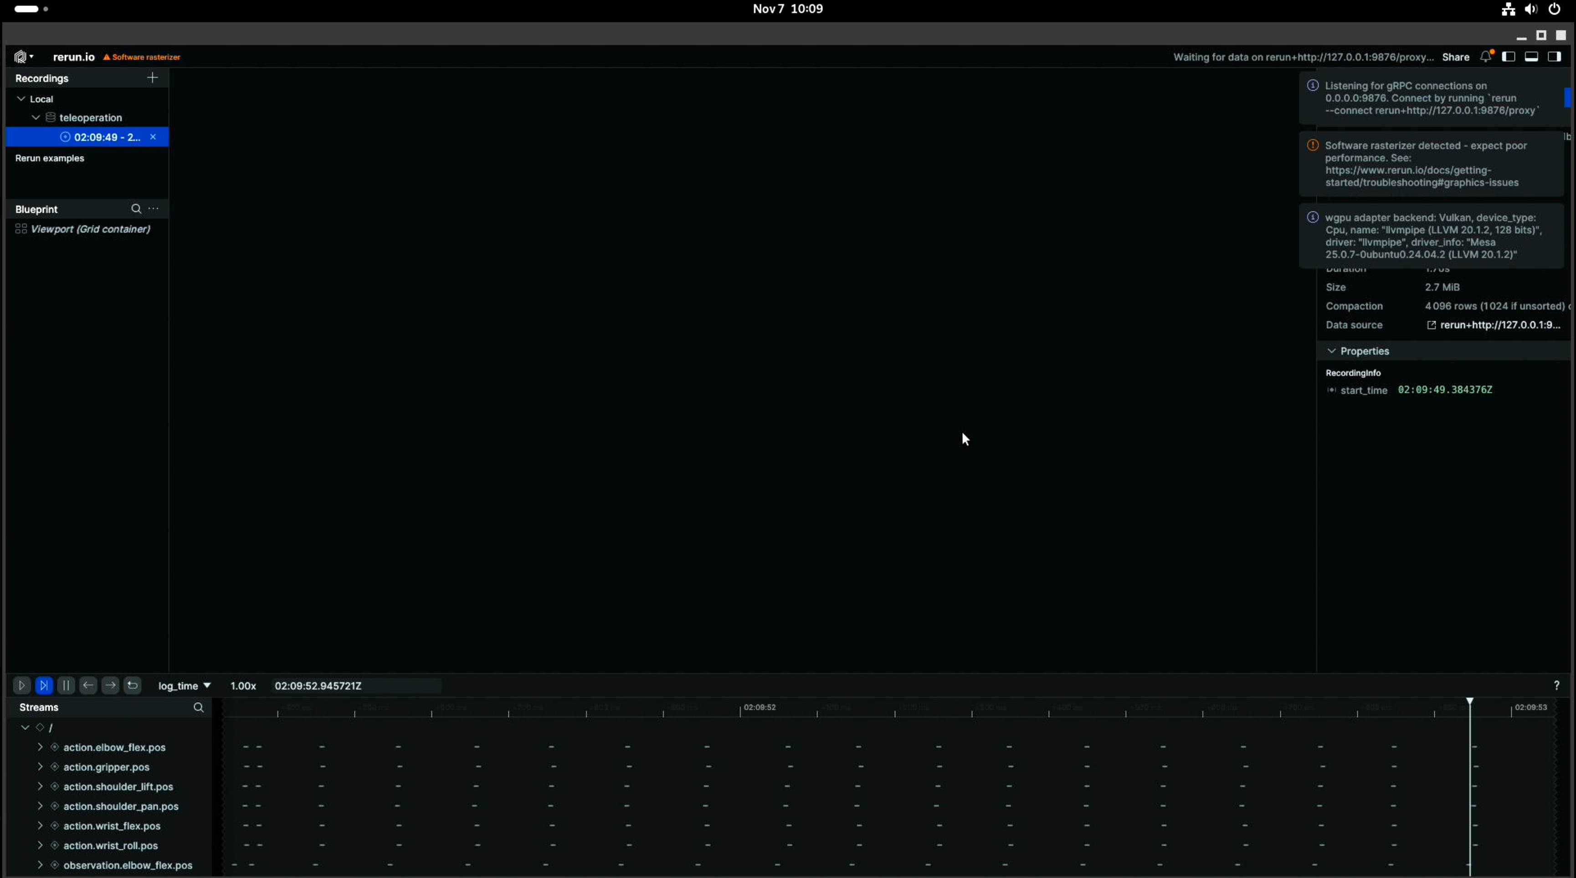Open the log_time timeline dropdown

pos(184,686)
